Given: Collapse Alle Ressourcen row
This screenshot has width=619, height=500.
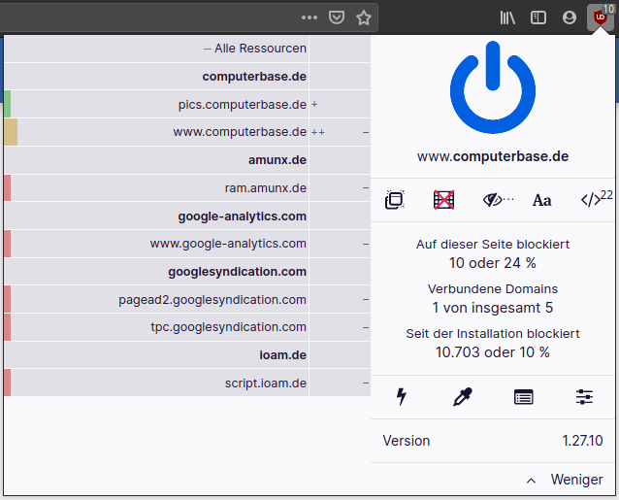Looking at the screenshot, I should 156,49.
